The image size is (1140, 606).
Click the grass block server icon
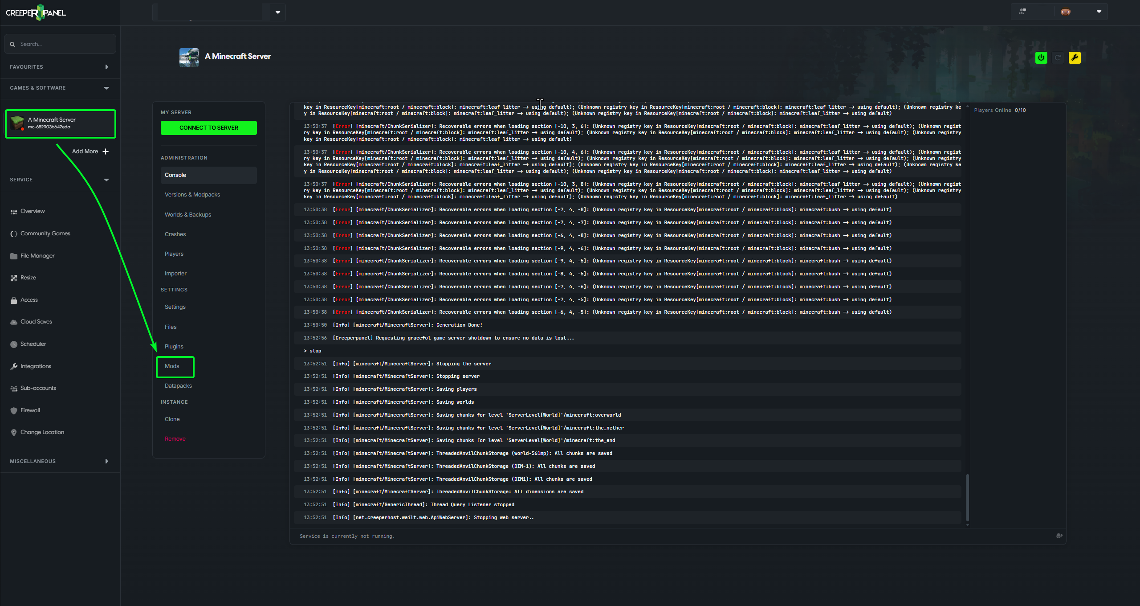(x=17, y=123)
